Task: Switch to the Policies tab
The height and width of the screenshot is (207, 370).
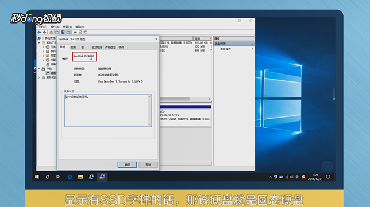Action: 74,48
